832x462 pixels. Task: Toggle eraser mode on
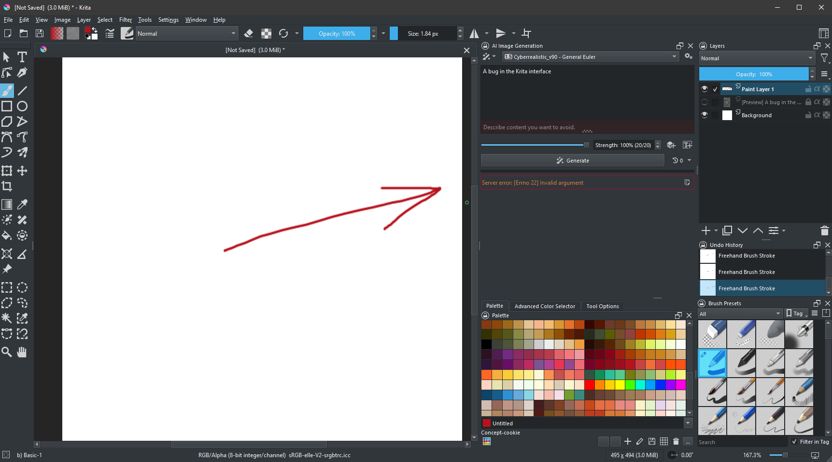point(249,33)
